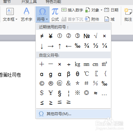Screen dimensions: 133x134
Task: Insert the not-equal ≠ symbol
Action: pyautogui.click(x=42, y=36)
